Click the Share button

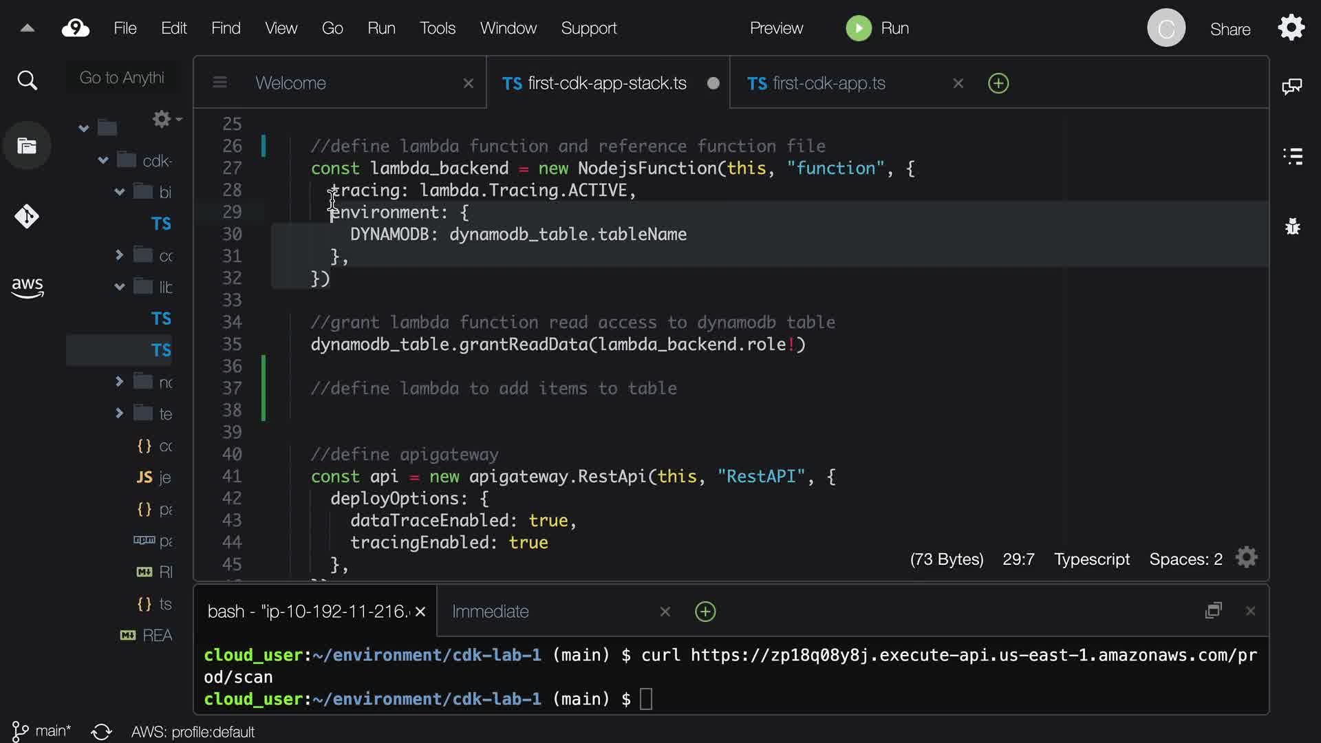pos(1229,30)
